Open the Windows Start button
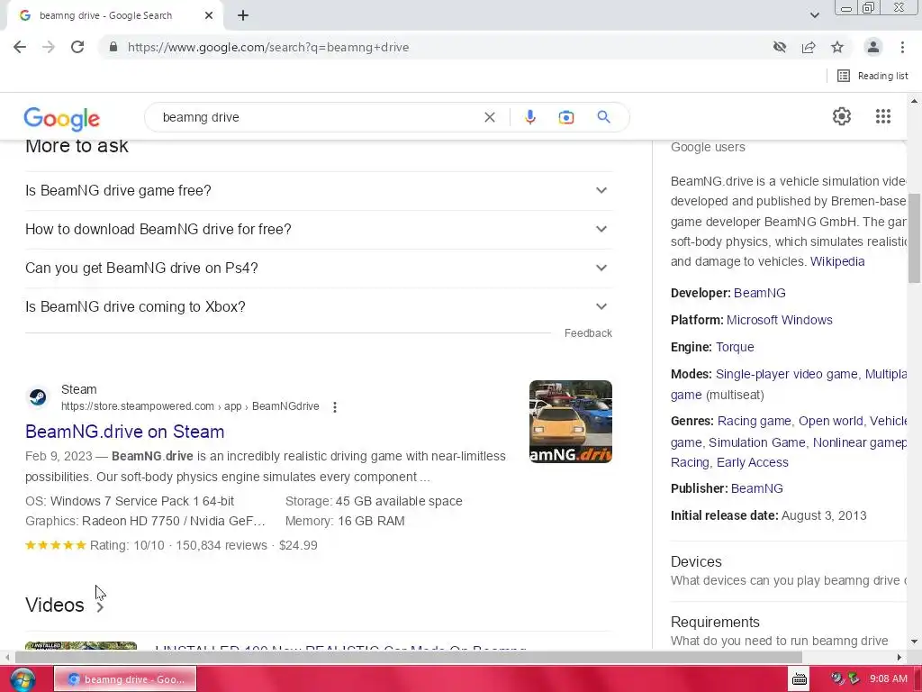The width and height of the screenshot is (922, 692). (22, 679)
